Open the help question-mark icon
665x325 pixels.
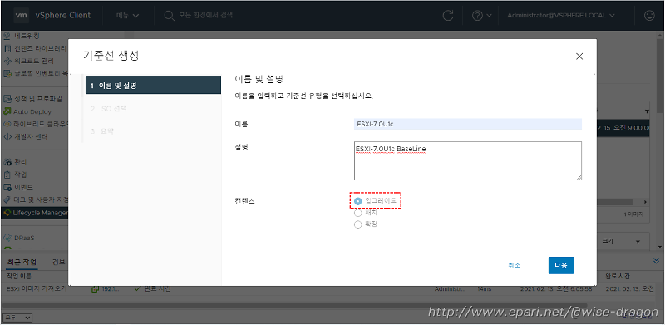(x=477, y=16)
